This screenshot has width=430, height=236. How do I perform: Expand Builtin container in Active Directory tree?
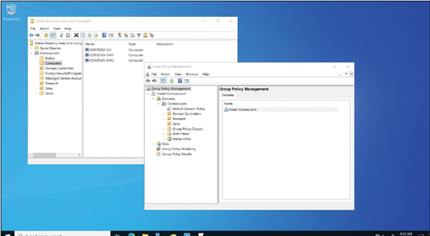coord(37,58)
